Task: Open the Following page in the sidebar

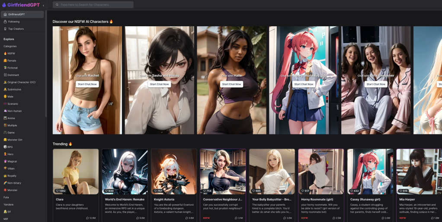Action: [x=13, y=22]
